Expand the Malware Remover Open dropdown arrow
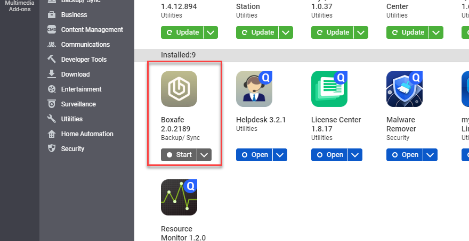The image size is (469, 241). (x=430, y=155)
